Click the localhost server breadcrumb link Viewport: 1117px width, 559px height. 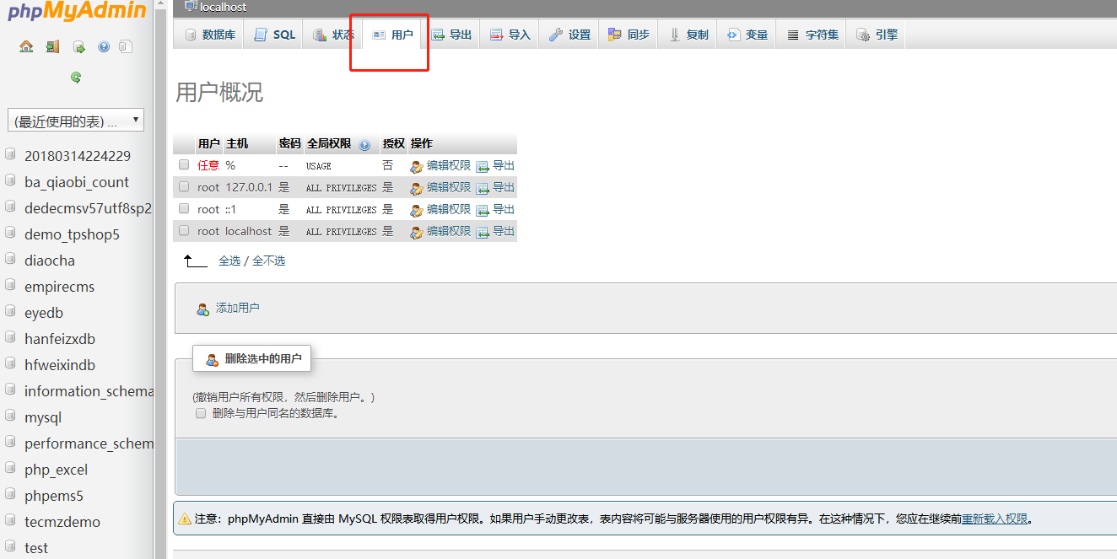click(x=224, y=7)
